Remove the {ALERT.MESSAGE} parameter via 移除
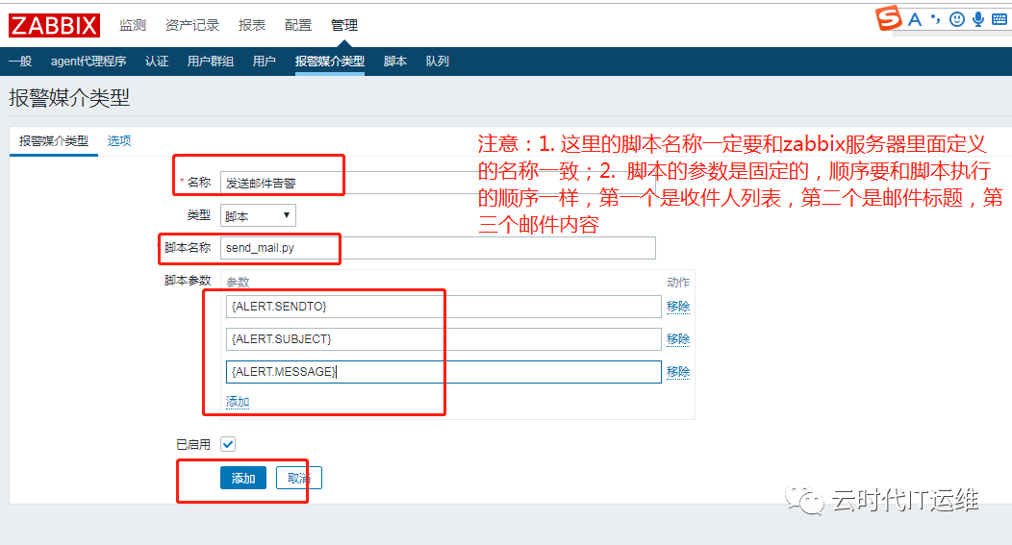This screenshot has width=1012, height=545. [678, 371]
